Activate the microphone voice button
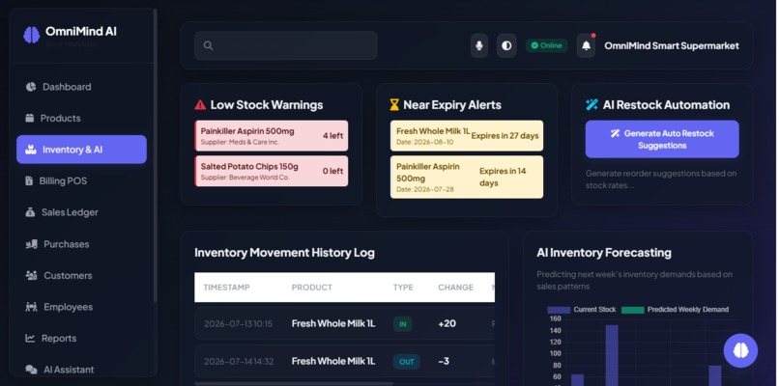 pyautogui.click(x=479, y=45)
